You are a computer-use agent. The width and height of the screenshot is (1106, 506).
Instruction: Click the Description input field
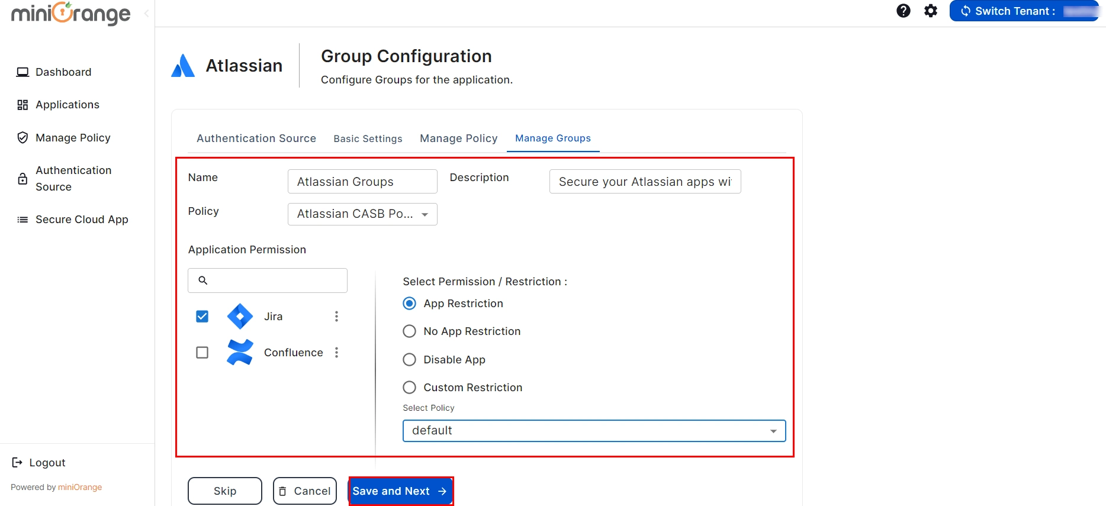click(x=645, y=182)
